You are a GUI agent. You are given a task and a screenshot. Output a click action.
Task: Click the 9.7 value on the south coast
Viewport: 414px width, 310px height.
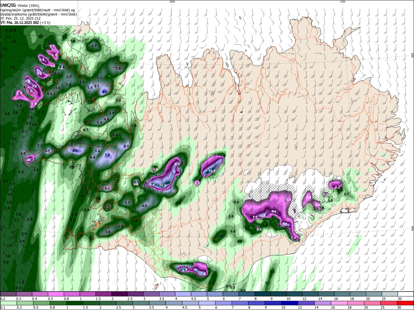coord(185,270)
